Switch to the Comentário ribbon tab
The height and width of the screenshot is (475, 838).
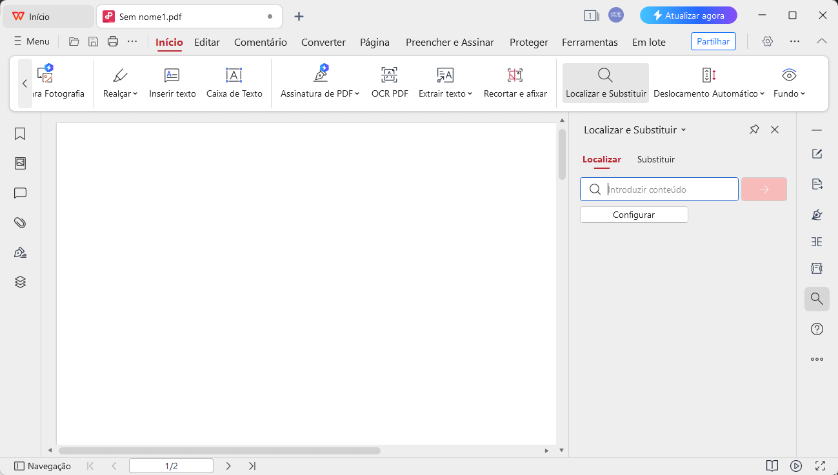(x=261, y=42)
